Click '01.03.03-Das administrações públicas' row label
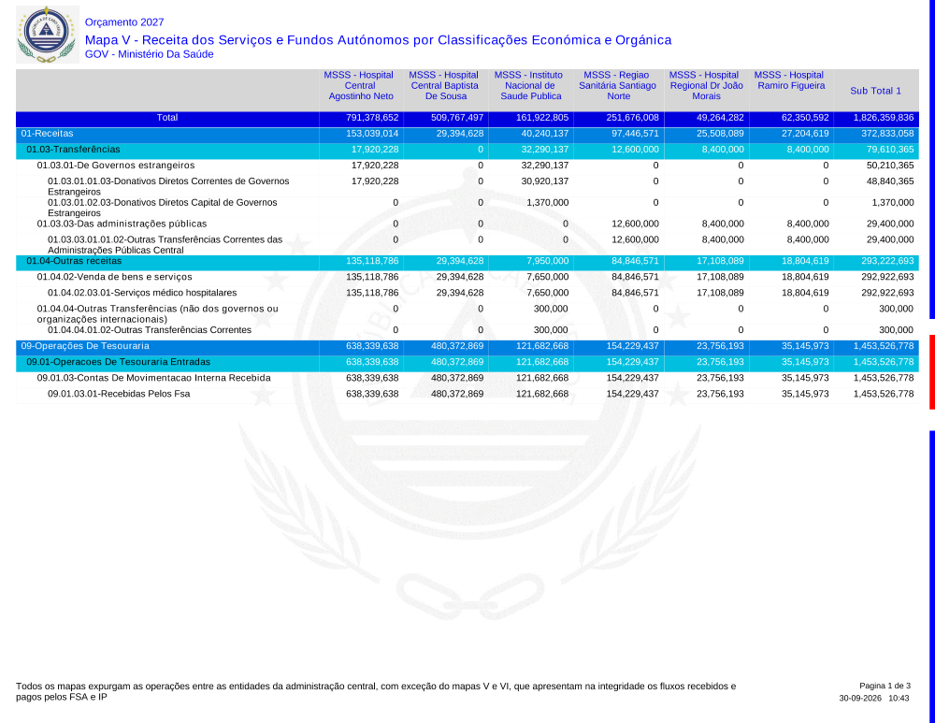Image resolution: width=935 pixels, height=723 pixels. click(x=122, y=224)
